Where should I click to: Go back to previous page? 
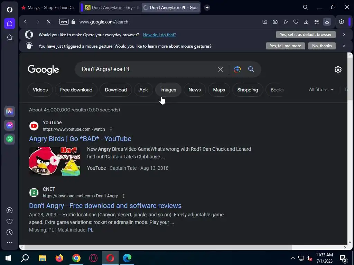pos(25,22)
